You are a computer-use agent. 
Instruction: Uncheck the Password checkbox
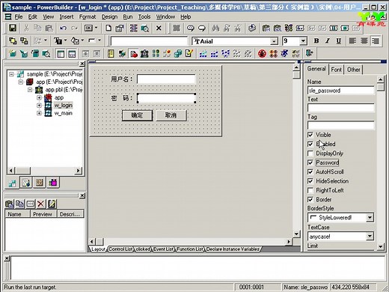[x=310, y=162]
